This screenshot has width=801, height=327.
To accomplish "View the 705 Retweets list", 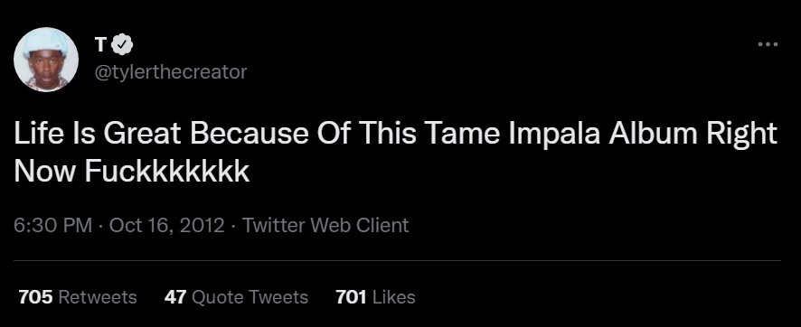I will 78,297.
